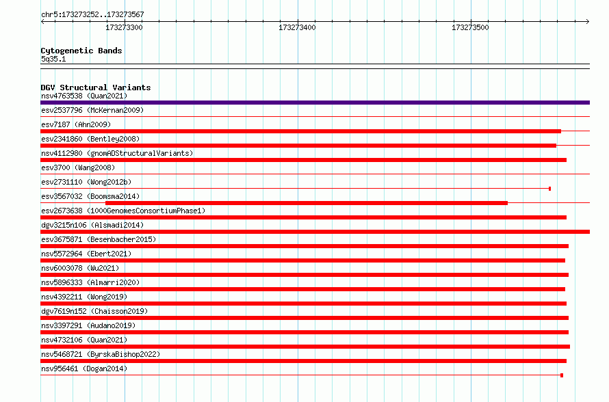This screenshot has width=609, height=402.
Task: Click the esv7187 (Ahn2009) label
Action: (76, 124)
